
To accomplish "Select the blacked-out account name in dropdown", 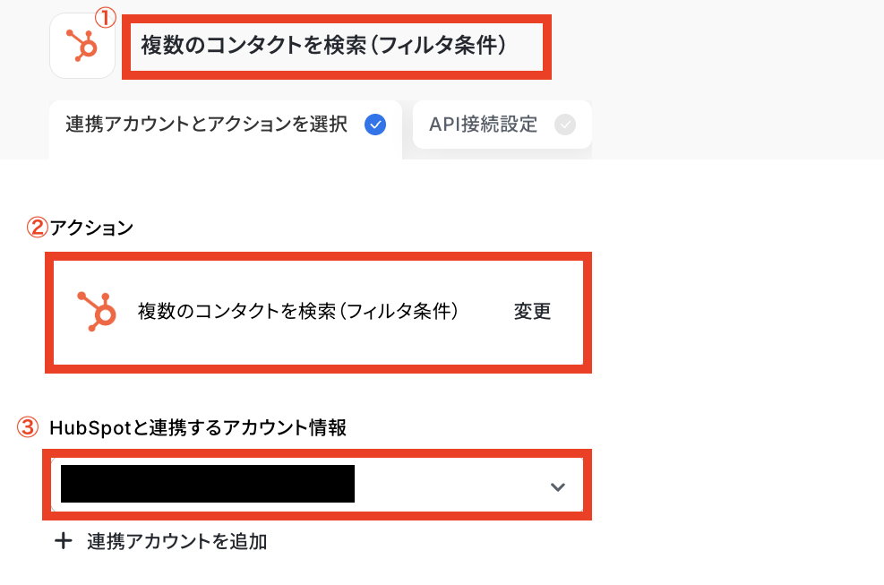I will coord(207,484).
